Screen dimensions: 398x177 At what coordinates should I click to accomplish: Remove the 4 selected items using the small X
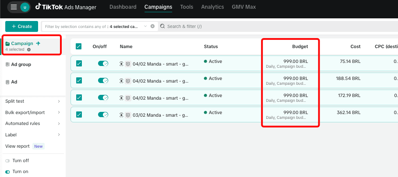(29, 50)
